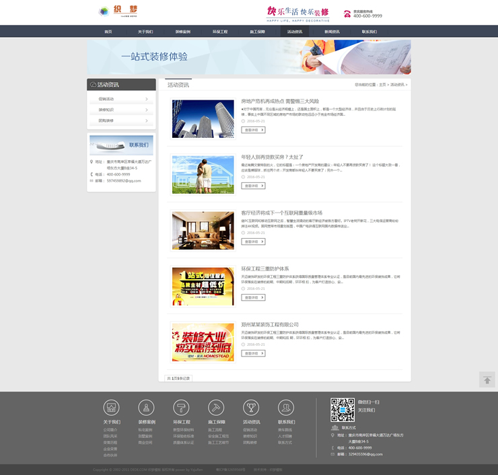
Task: Click the back-to-top arrow button
Action: (487, 380)
